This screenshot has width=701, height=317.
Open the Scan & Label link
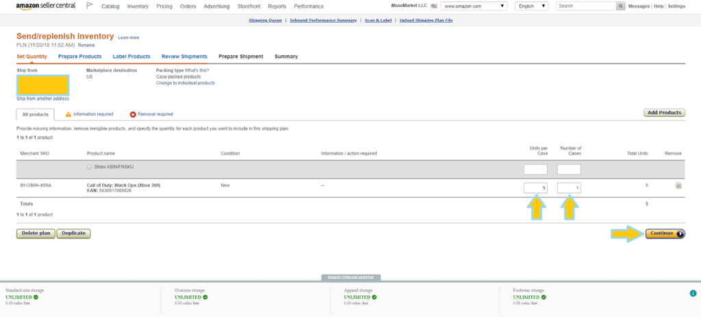[378, 20]
